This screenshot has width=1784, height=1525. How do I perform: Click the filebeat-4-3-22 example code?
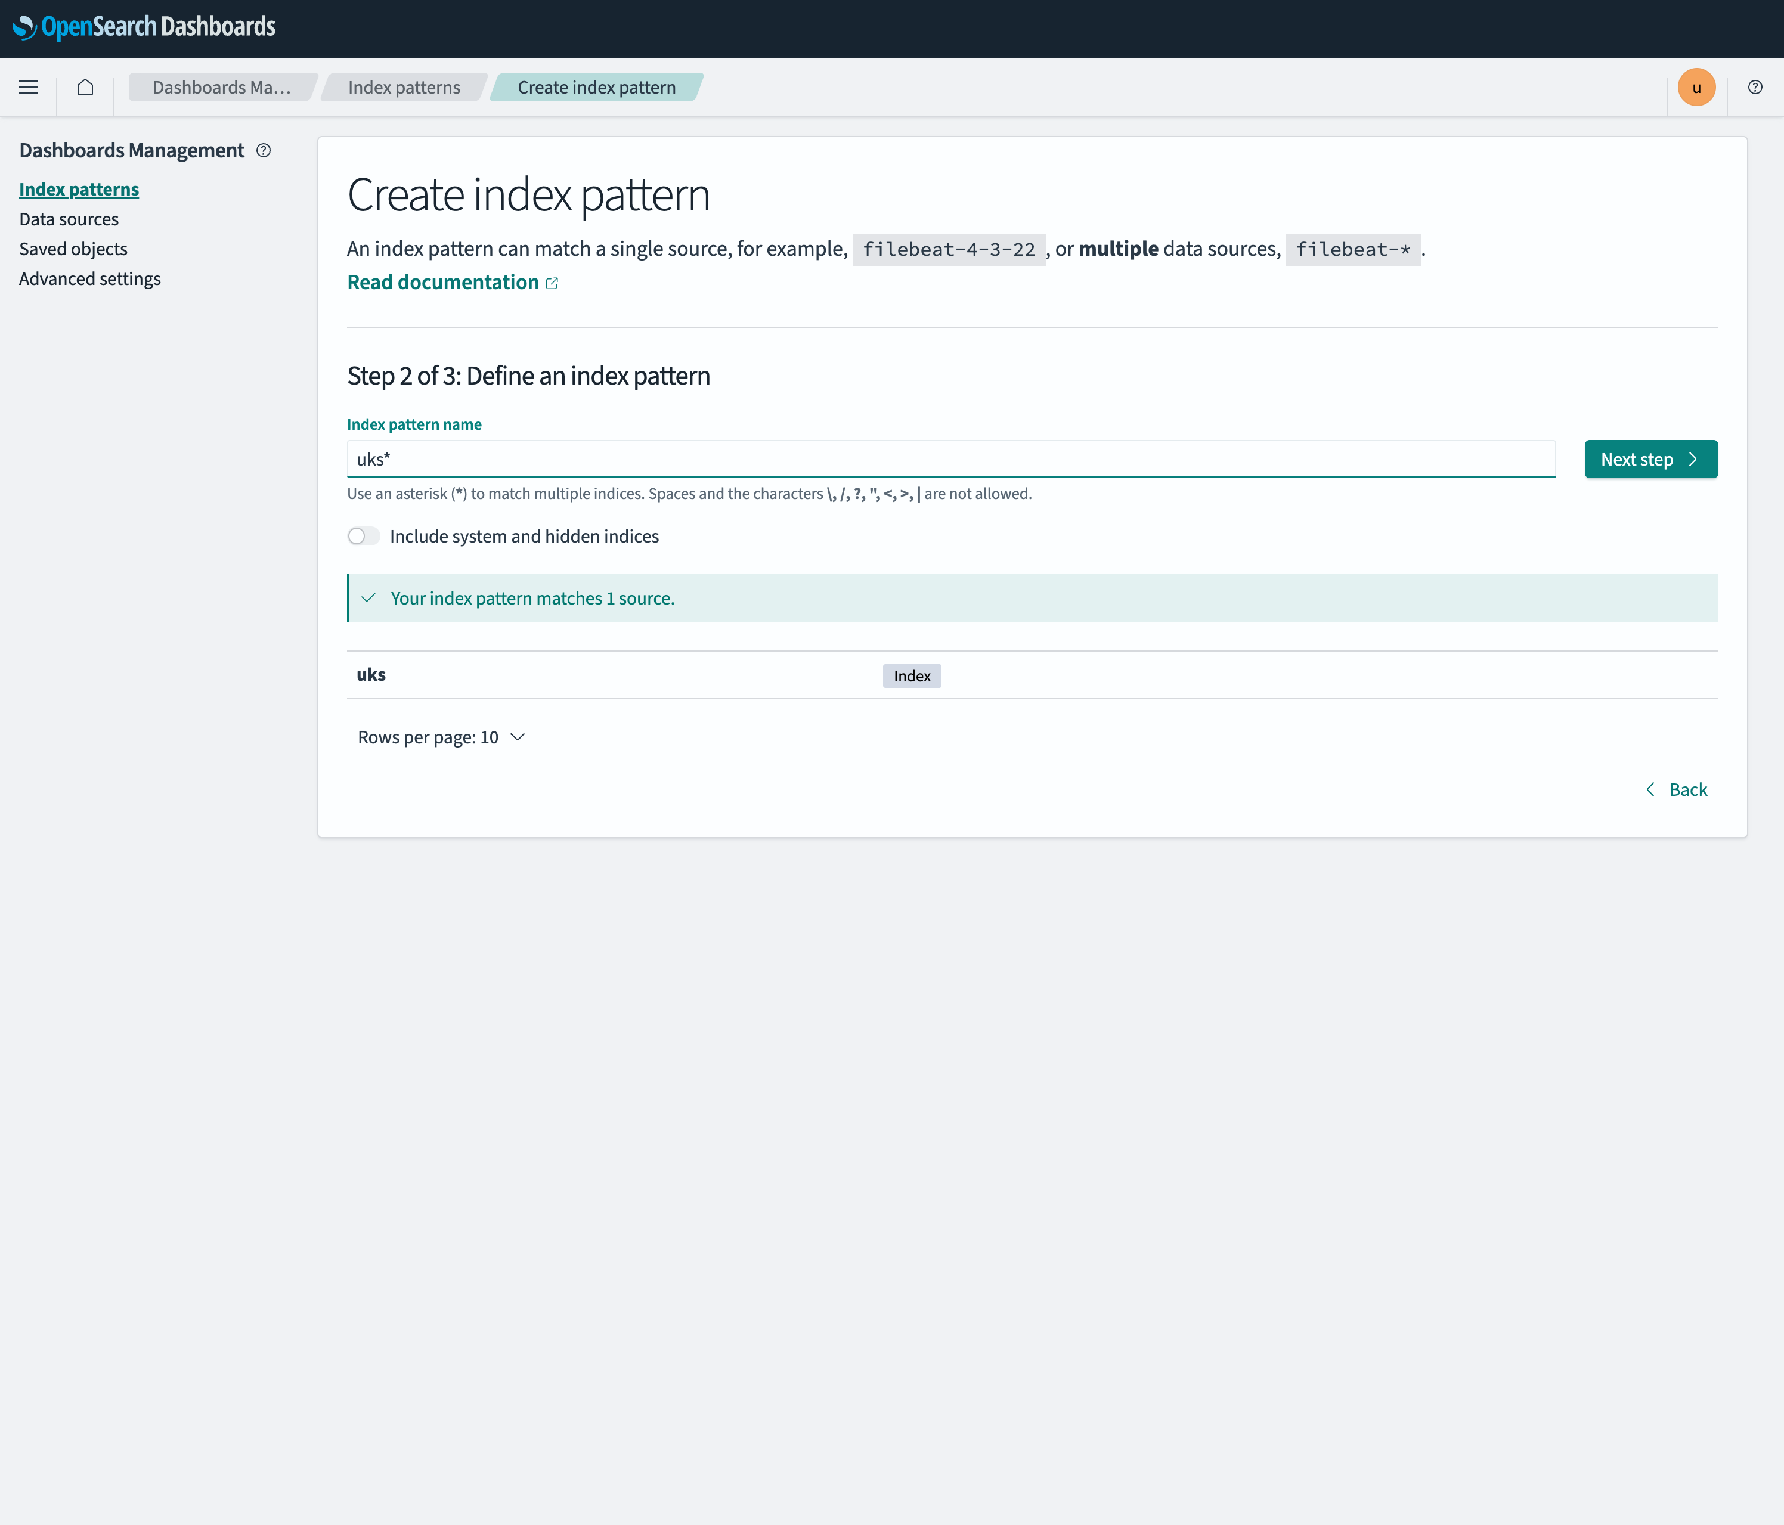(x=949, y=250)
